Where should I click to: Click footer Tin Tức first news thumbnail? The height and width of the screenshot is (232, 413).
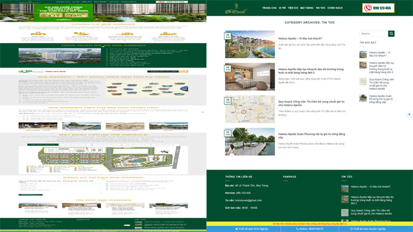(x=345, y=189)
